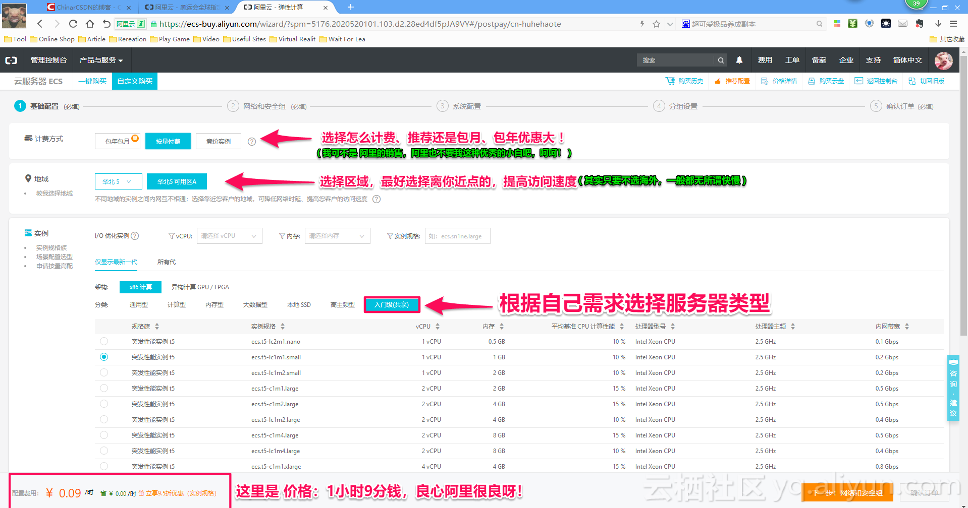This screenshot has width=968, height=508.
Task: Select 仅显示最新一代 tab
Action: pyautogui.click(x=116, y=262)
